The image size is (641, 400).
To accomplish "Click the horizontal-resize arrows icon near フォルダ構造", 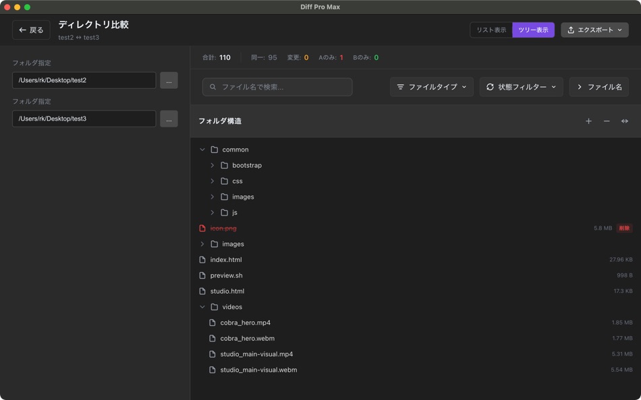I will (x=626, y=121).
